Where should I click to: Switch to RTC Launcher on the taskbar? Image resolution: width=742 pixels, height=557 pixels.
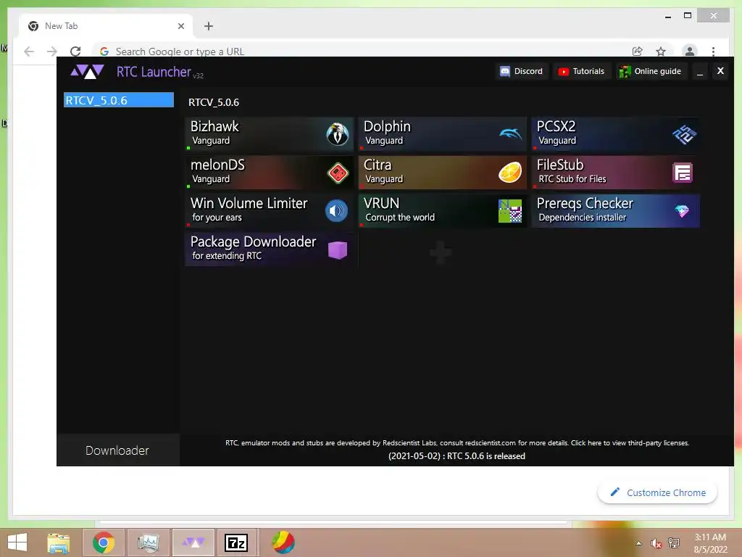(193, 542)
